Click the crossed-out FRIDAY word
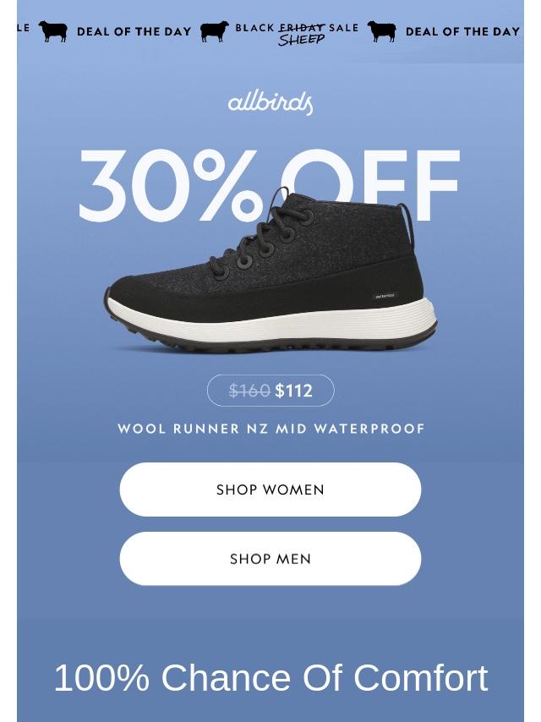Screen dimensions: 541x722 pyautogui.click(x=302, y=28)
